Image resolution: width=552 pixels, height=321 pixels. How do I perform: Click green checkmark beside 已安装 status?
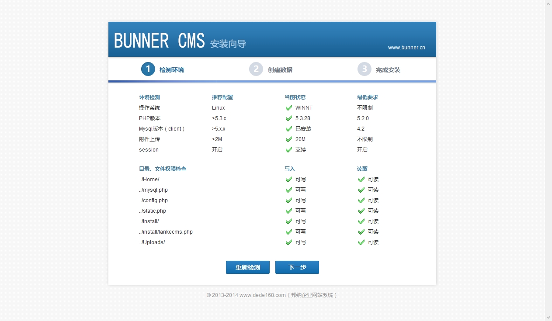[288, 129]
